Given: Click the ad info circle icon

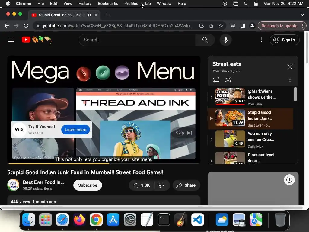Looking at the screenshot, I should point(289,180).
